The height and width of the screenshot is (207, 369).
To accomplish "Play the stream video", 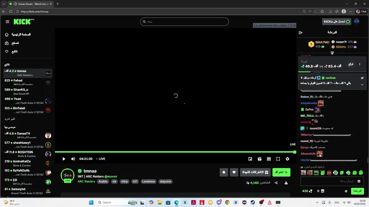I will (x=64, y=159).
